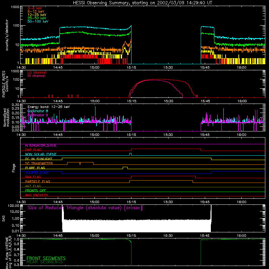Click the 'Size of Reduced Triangle' panel title
The image size is (269, 269).
[x=85, y=208]
